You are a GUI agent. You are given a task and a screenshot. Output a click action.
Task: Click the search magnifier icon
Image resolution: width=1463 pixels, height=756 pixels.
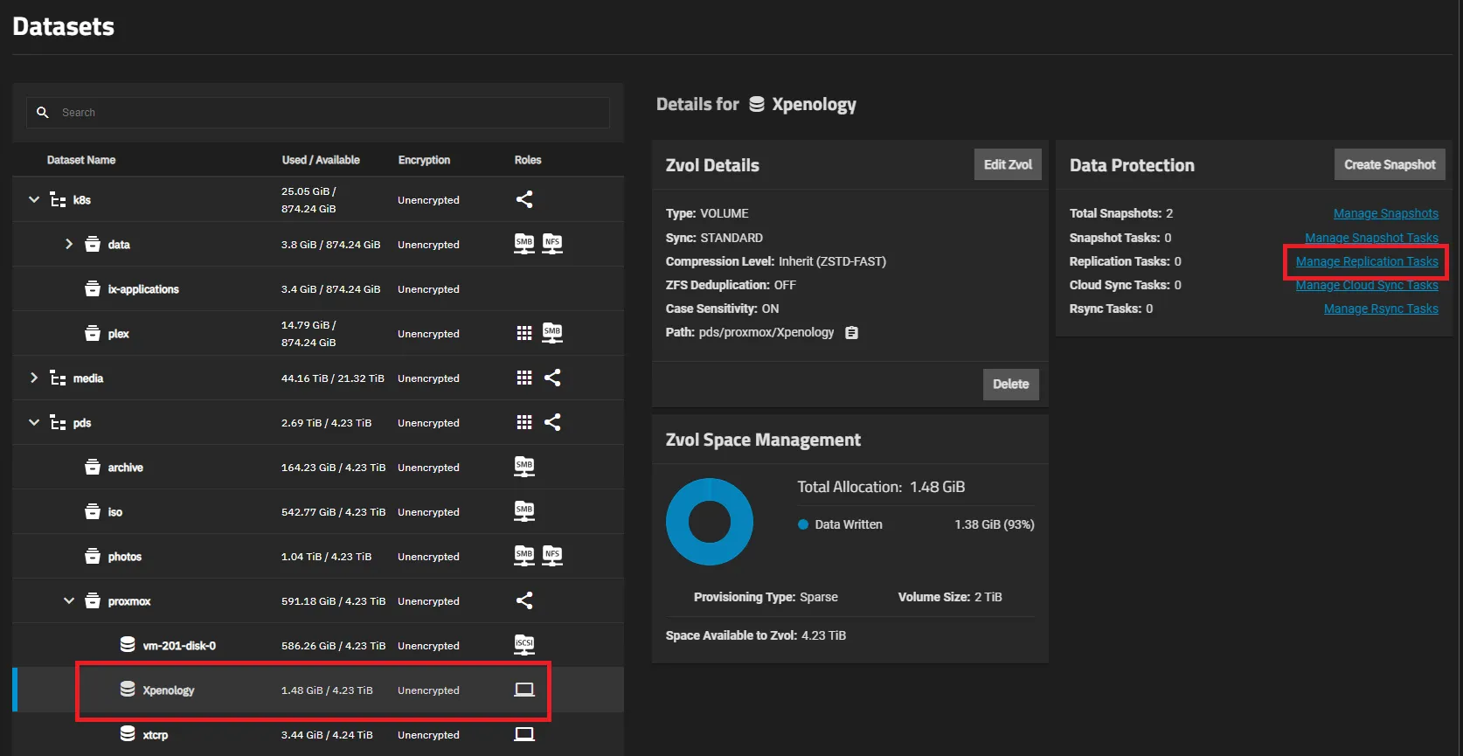point(42,113)
